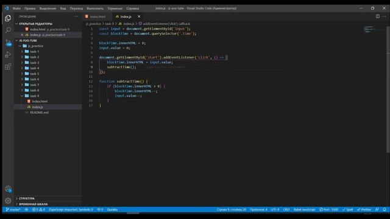The image size is (390, 219).
Task: Open the Вид menu
Action: point(63,9)
